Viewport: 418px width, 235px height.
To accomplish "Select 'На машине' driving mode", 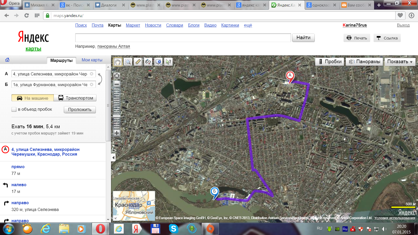I will pyautogui.click(x=33, y=98).
